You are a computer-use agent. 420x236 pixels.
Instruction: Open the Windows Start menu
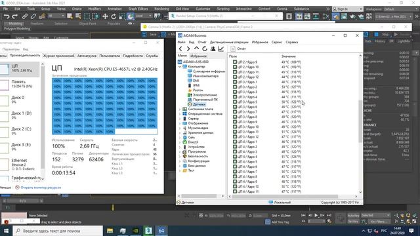coord(6,231)
